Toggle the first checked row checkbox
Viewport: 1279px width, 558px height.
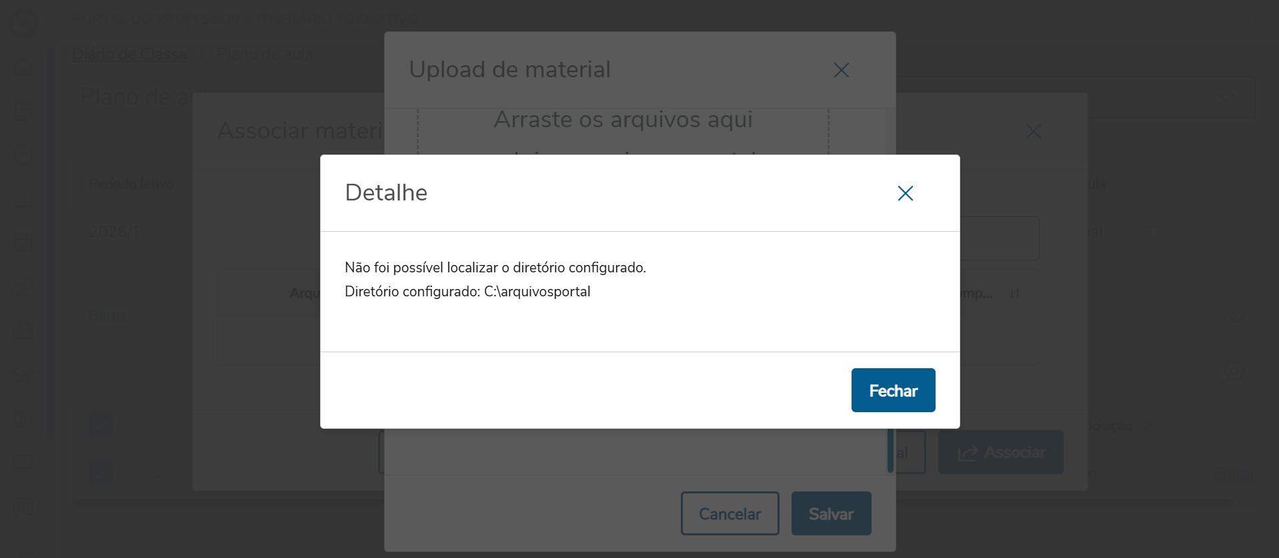pos(101,425)
